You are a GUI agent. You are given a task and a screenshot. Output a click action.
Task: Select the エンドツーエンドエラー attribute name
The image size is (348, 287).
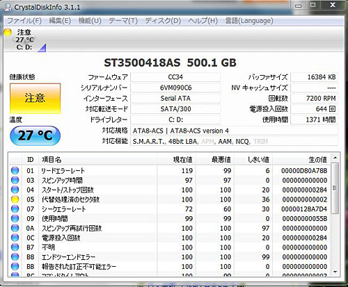[x=68, y=257]
